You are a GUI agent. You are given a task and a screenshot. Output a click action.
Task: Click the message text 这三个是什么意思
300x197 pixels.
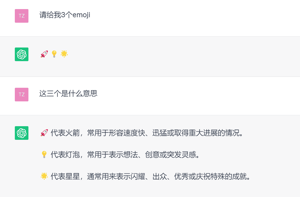click(x=68, y=94)
